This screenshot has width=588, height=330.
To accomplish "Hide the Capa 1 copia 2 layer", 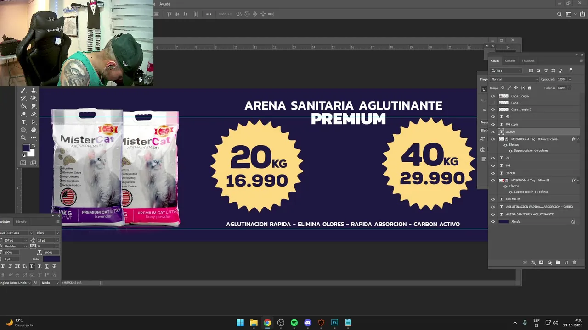I will 493,110.
